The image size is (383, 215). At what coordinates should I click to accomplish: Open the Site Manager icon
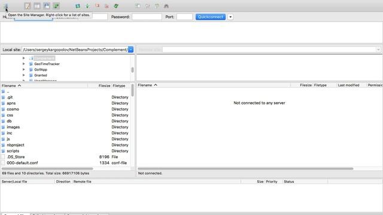tap(7, 7)
